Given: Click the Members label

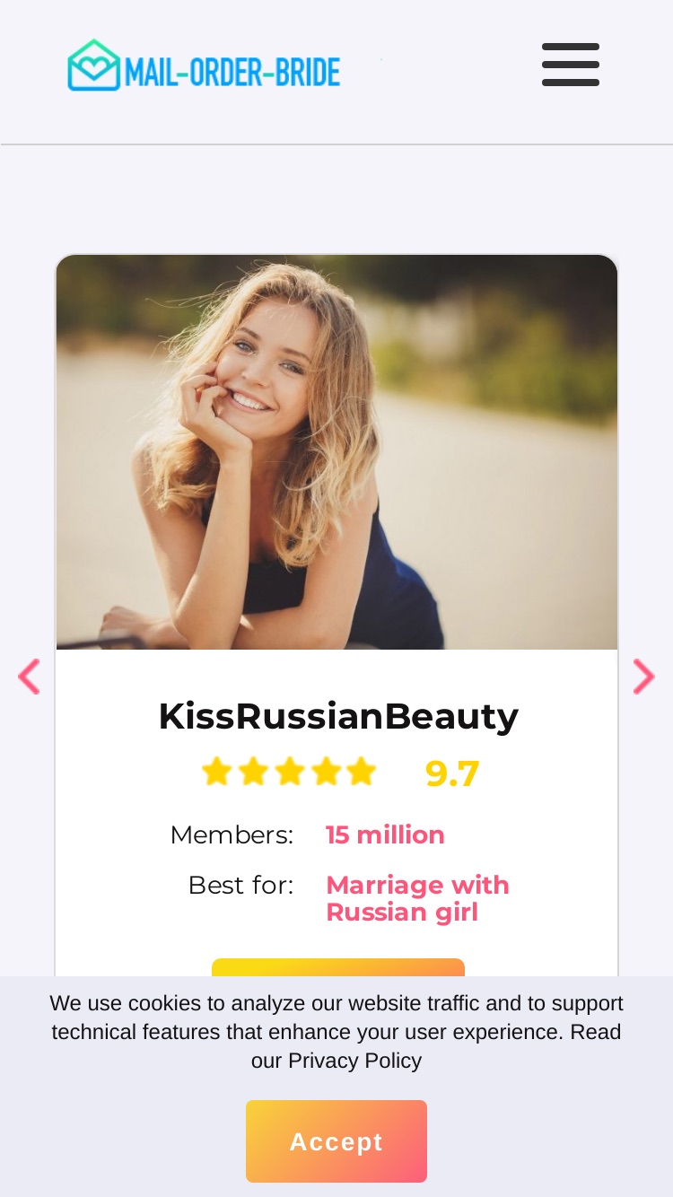Looking at the screenshot, I should coord(232,834).
